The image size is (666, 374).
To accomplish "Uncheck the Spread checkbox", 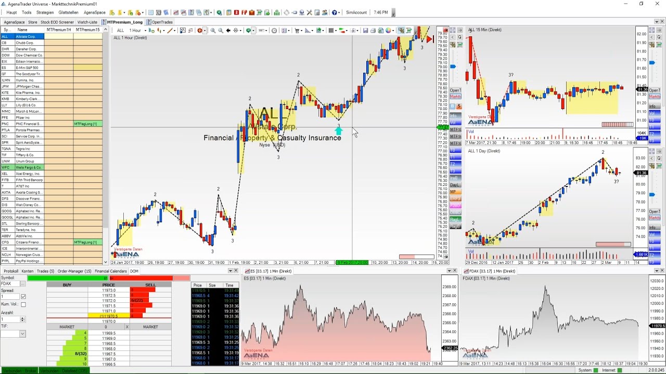I will coord(23,297).
